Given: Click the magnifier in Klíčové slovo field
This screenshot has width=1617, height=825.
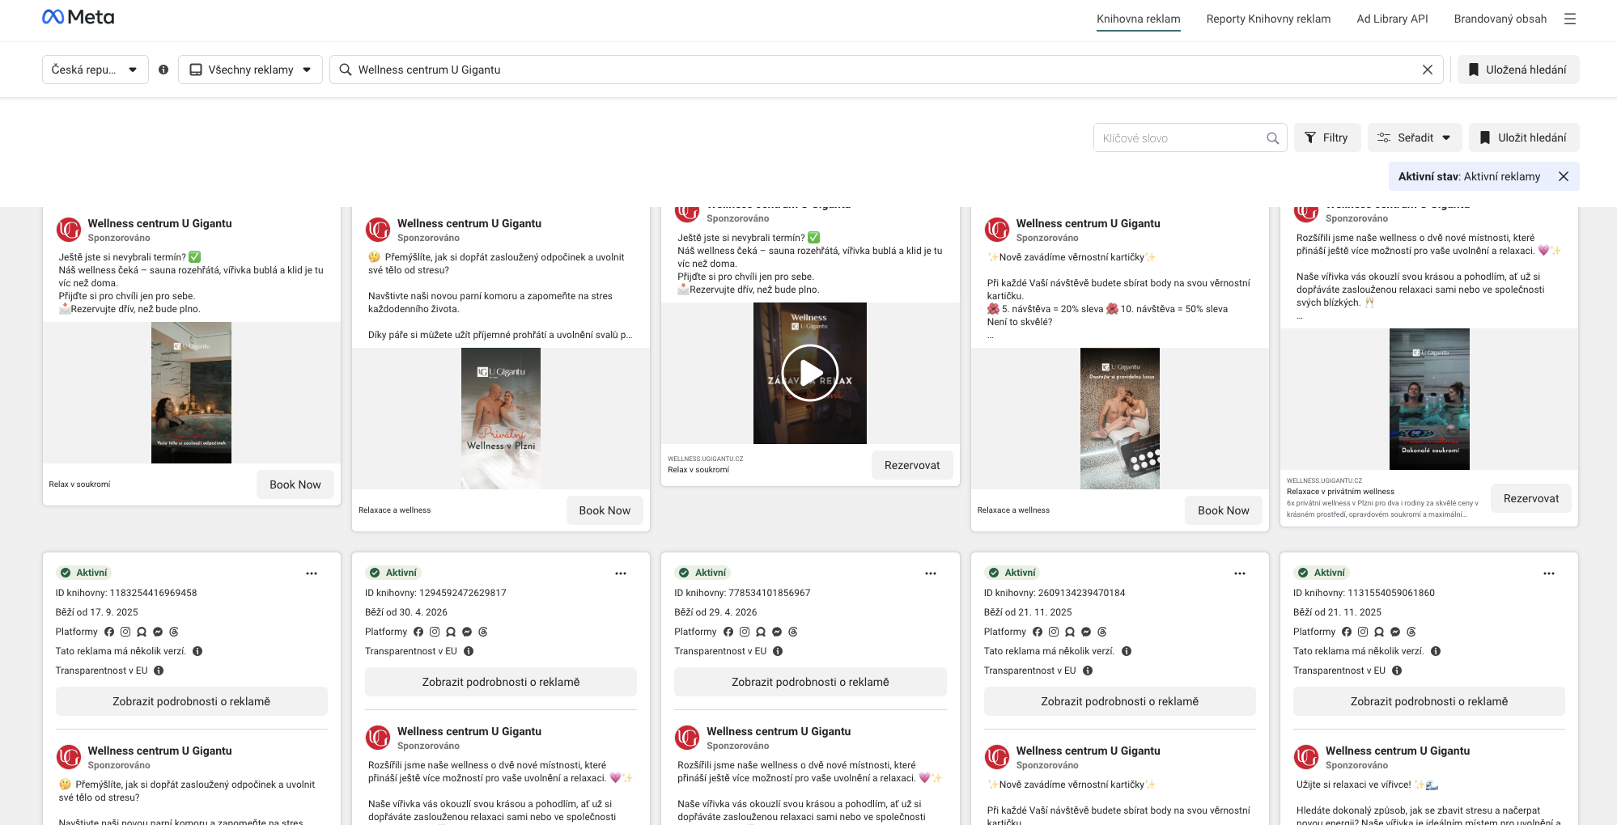Looking at the screenshot, I should (x=1273, y=138).
